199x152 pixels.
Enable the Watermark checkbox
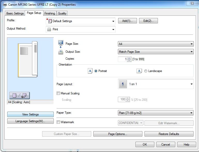[x=58, y=122]
